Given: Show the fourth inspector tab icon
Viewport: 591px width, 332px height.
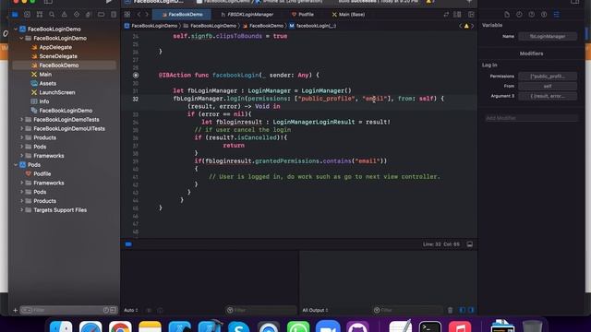Looking at the screenshot, I should (x=544, y=15).
